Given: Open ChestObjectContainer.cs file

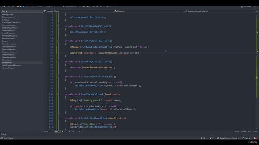Looking at the screenshot, I should point(11,23).
